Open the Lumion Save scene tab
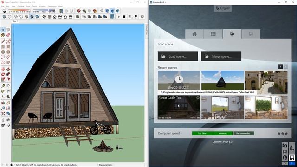 point(251,34)
